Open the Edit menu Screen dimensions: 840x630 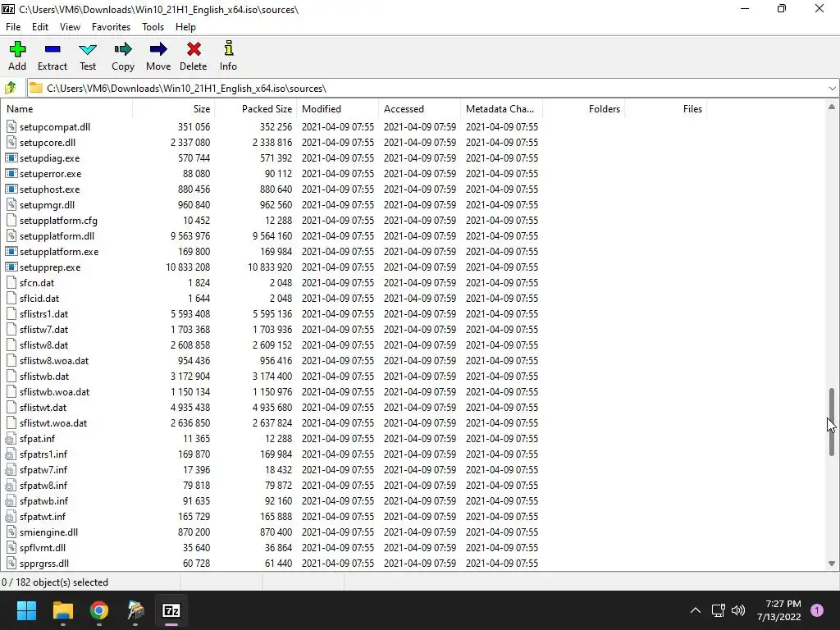[x=39, y=27]
